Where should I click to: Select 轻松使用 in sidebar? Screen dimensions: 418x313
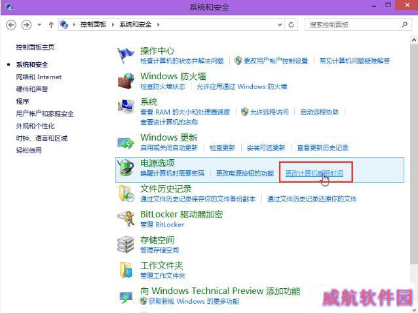click(x=29, y=151)
